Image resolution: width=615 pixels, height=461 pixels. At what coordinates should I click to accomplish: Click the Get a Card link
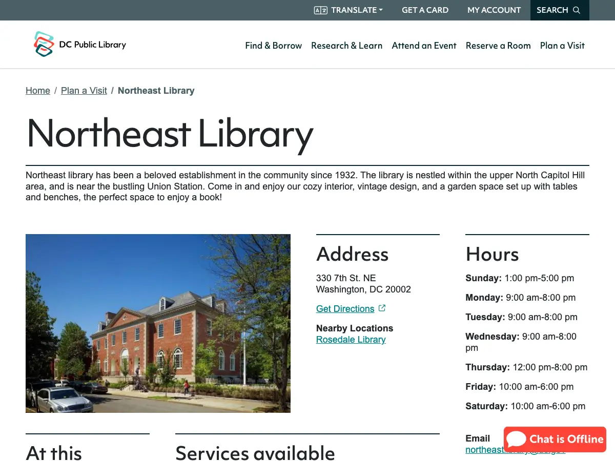point(425,10)
